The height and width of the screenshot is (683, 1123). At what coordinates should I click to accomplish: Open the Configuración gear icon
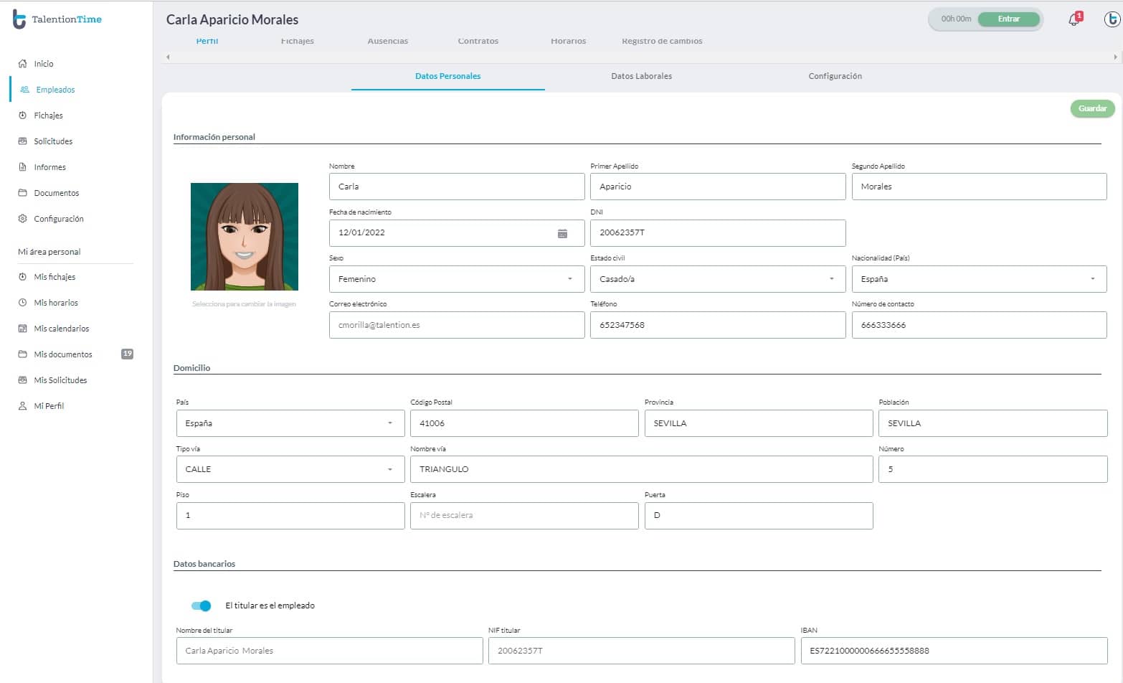click(x=22, y=218)
